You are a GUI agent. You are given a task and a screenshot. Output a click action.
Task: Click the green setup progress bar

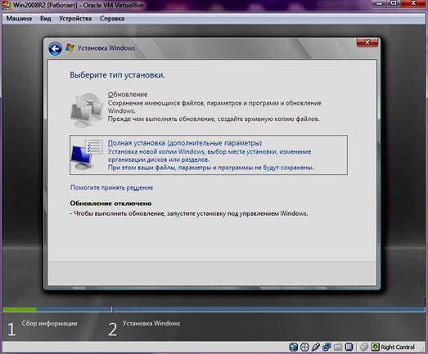pos(20,309)
